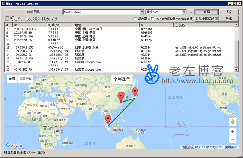Click the Street View pegman icon
243x158 pixels.
click(x=232, y=122)
